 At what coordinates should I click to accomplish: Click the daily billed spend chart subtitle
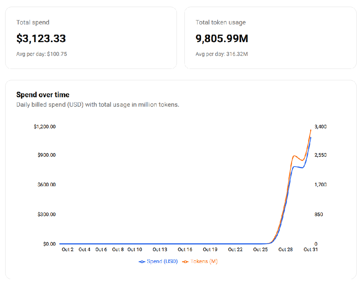(x=98, y=105)
